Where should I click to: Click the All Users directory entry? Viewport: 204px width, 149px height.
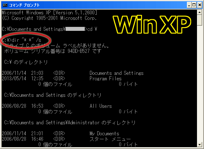101,106
